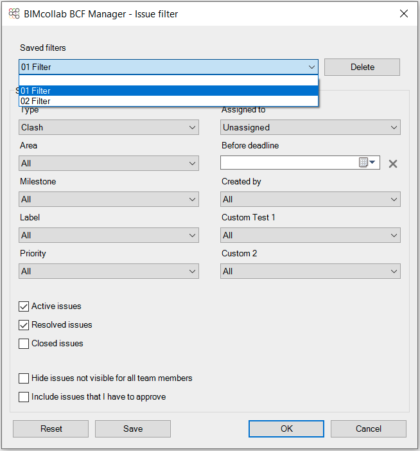
Task: Open the Assigned to dropdown showing Unassigned
Action: click(x=310, y=127)
